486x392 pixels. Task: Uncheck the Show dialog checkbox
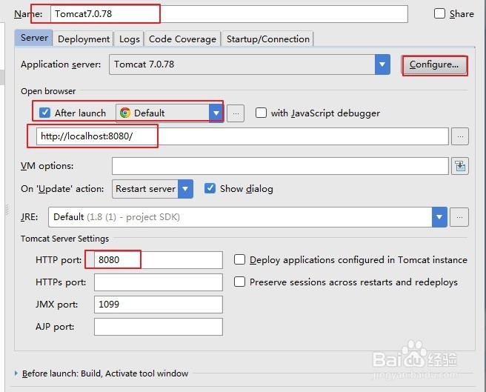210,188
